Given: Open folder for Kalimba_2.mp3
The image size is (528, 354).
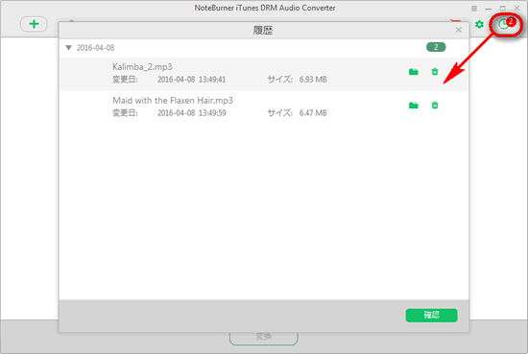Looking at the screenshot, I should coord(414,72).
